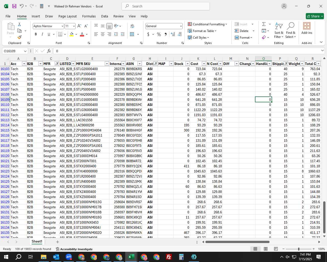Viewport: 327px width, 262px height.
Task: Click the Increase Decimal icon
Action: pos(173,34)
